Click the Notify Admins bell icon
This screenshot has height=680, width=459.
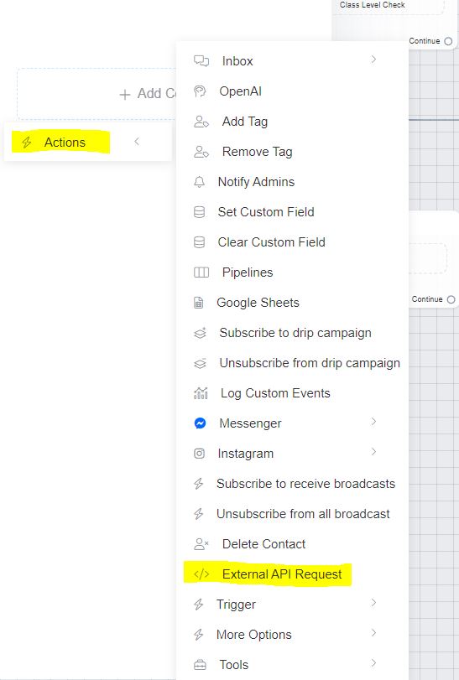(199, 182)
